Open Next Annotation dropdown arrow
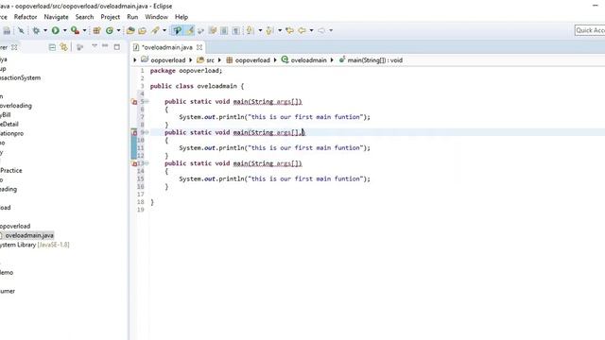605x340 pixels. coord(260,30)
